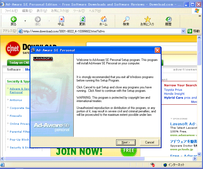Viewport: 203px width, 169px height.
Task: Click the Windows flag logo throbber
Action: 197,11
